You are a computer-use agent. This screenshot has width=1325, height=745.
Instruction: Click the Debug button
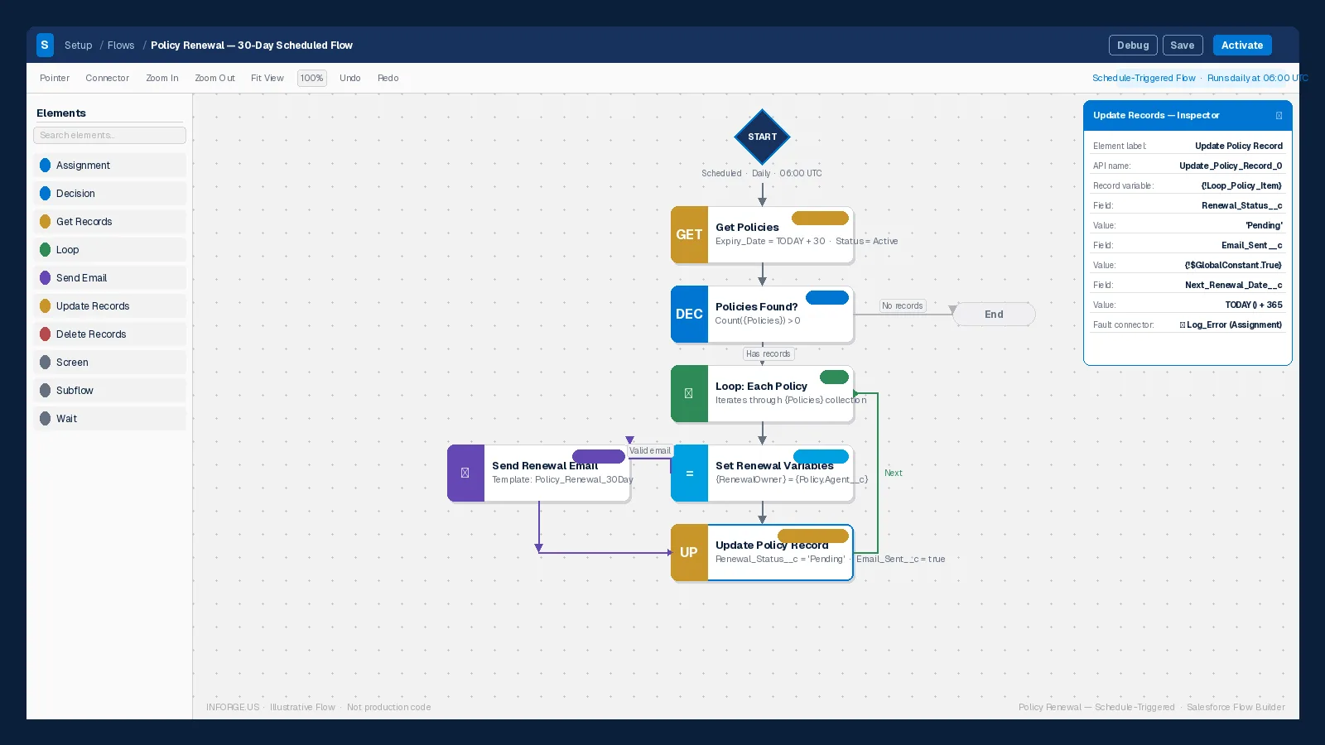point(1133,46)
